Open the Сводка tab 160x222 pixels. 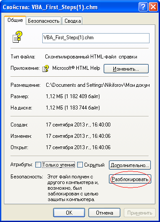click(x=72, y=21)
